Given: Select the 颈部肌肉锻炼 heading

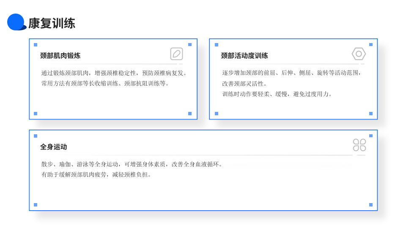Looking at the screenshot, I should tap(60, 56).
